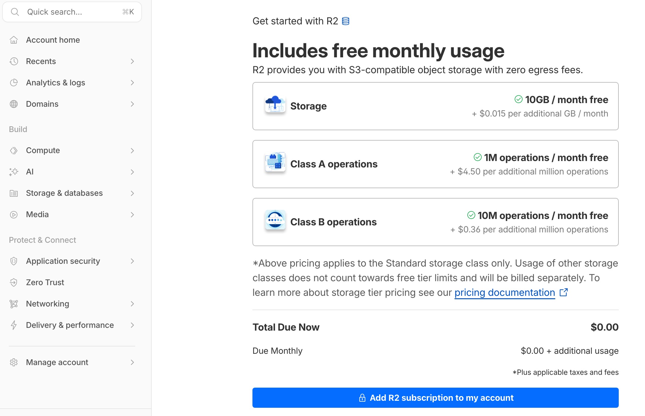This screenshot has width=645, height=416.
Task: Click the Domains globe icon
Action: pos(14,104)
